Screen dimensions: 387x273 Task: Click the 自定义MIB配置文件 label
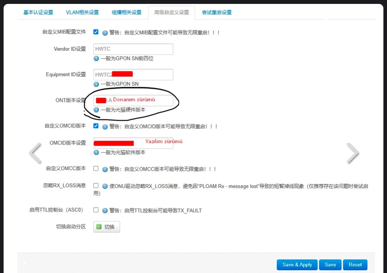pos(64,32)
